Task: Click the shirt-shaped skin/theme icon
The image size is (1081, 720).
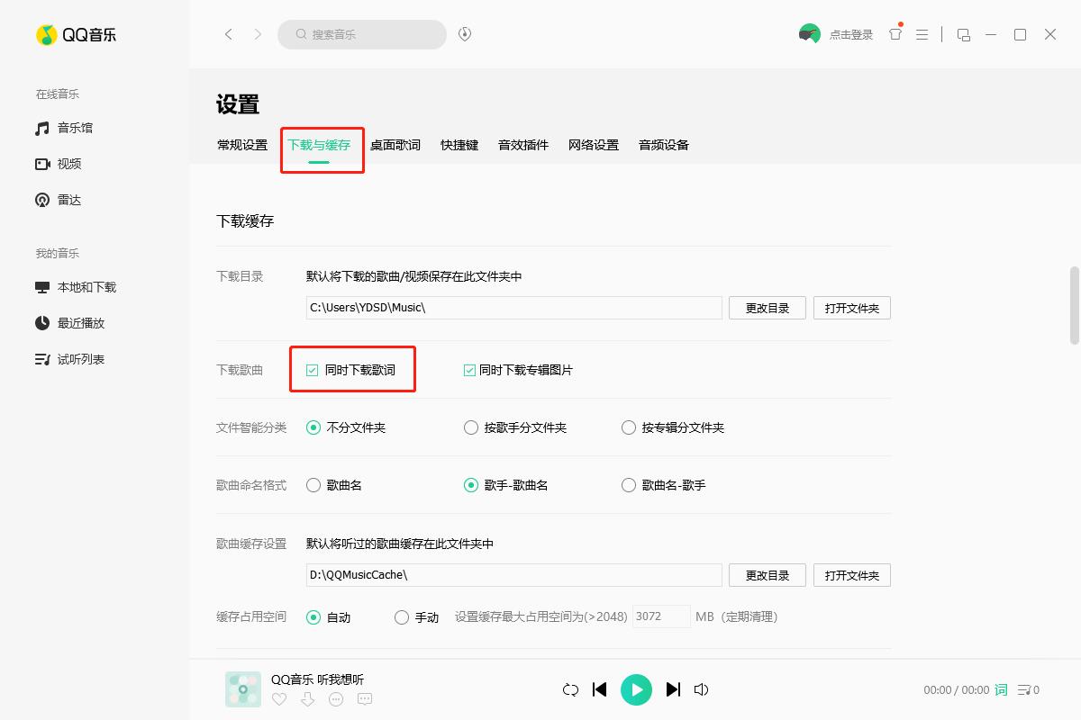Action: point(894,33)
